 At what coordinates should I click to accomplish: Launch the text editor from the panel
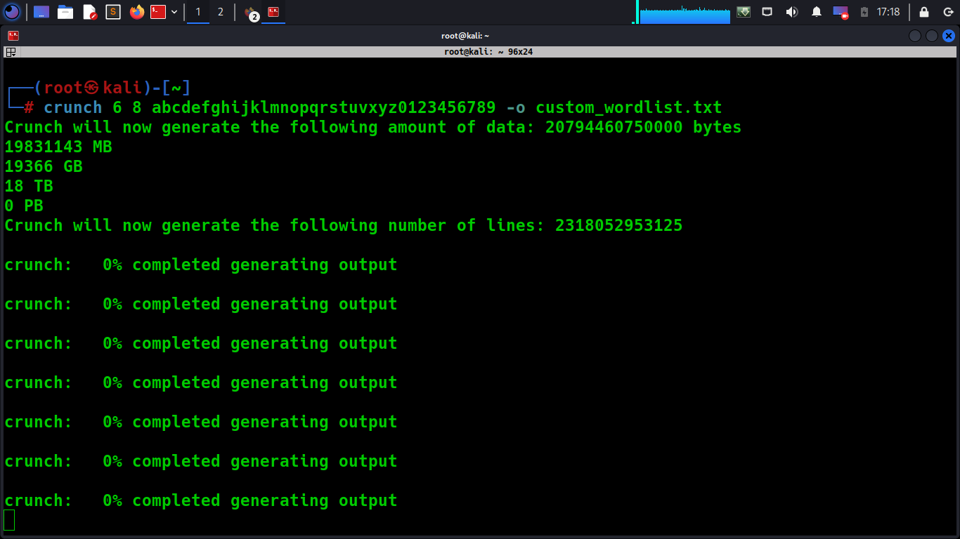tap(89, 12)
